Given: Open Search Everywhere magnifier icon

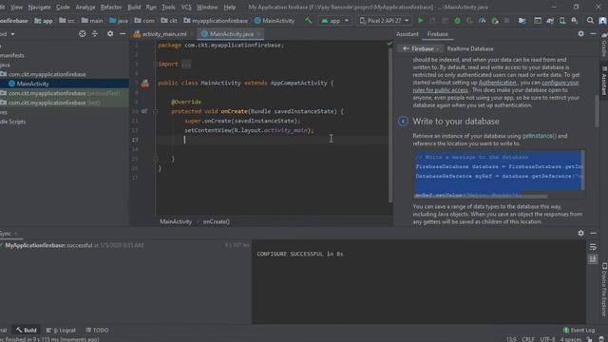Looking at the screenshot, I should coord(590,21).
